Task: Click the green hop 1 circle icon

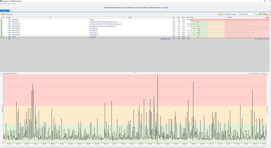Action: (1, 20)
